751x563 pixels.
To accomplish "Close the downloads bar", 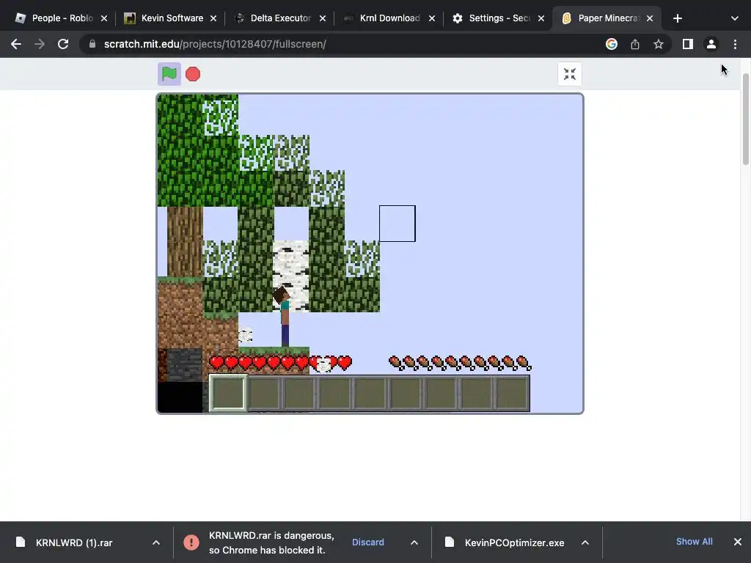I will [738, 542].
